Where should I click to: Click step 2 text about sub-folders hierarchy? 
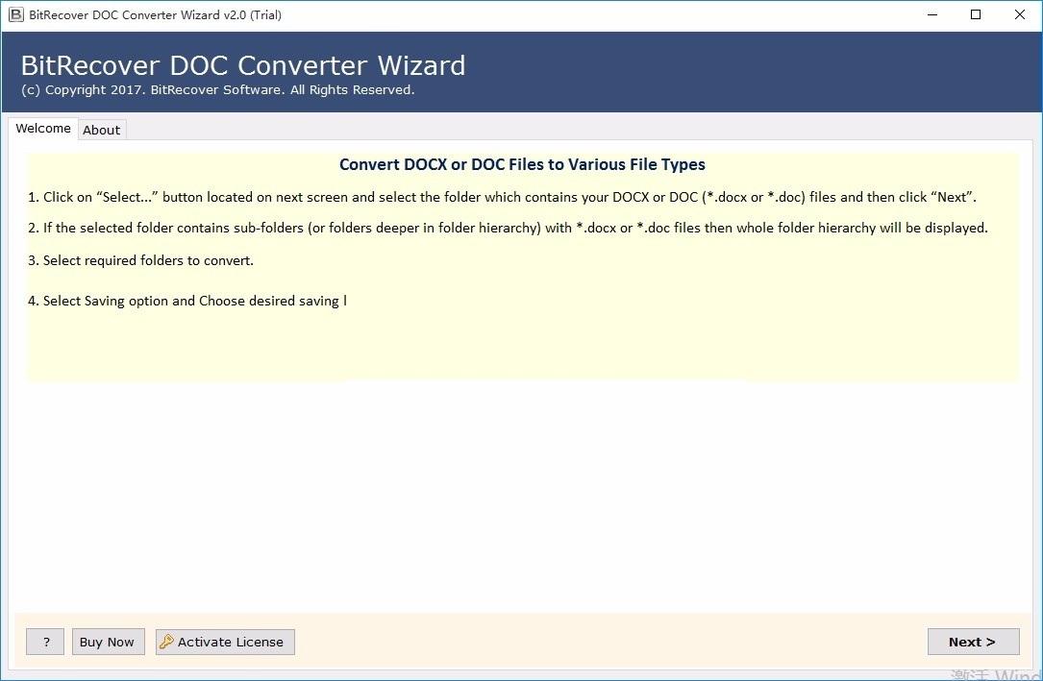point(509,228)
